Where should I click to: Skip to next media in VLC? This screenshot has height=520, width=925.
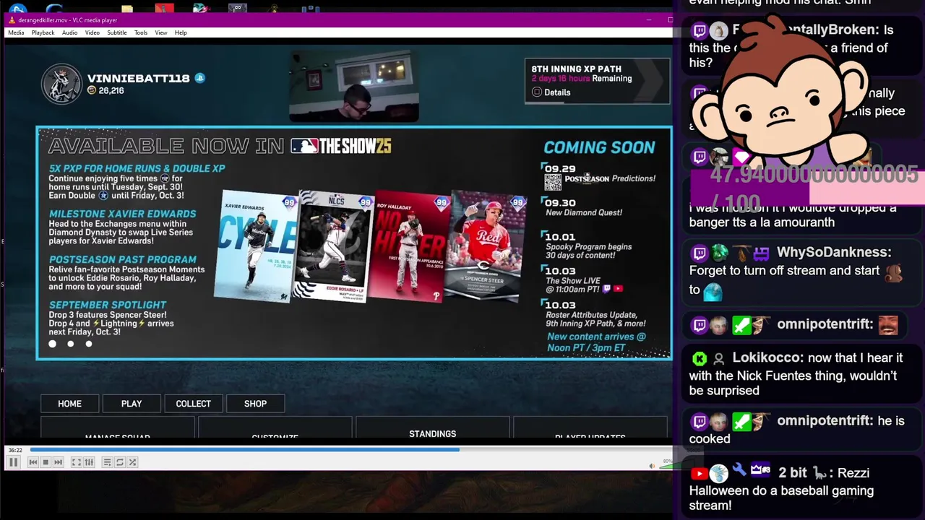[x=58, y=462]
